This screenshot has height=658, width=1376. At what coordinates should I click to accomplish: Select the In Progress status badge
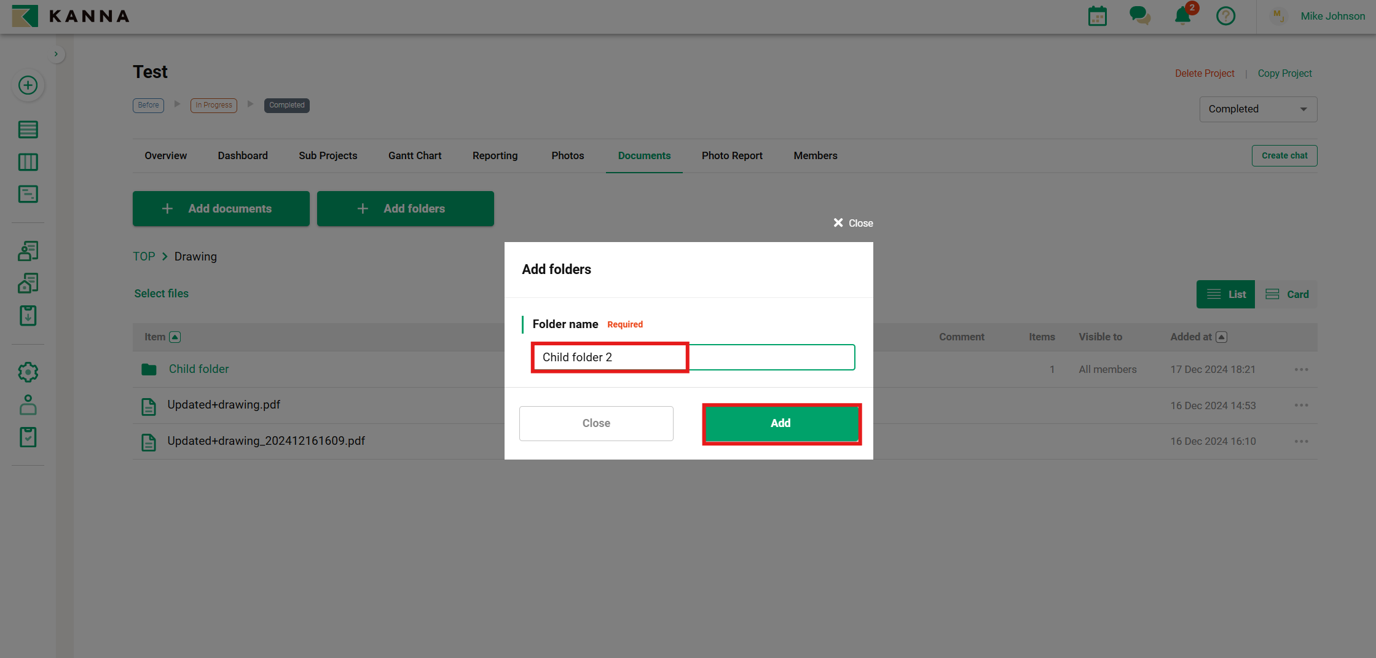[x=213, y=105]
